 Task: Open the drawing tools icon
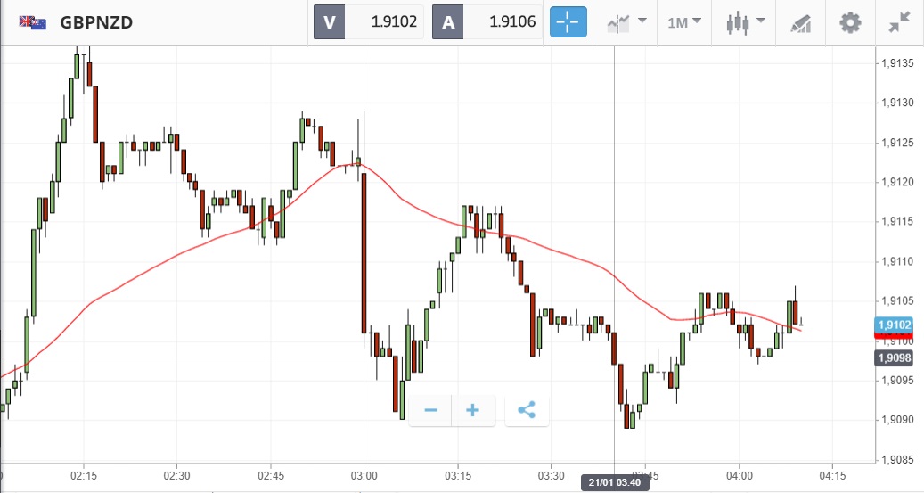click(x=801, y=22)
